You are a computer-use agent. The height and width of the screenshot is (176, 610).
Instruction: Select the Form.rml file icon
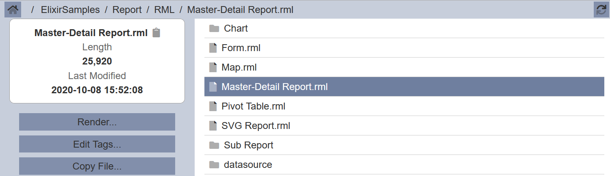[213, 48]
